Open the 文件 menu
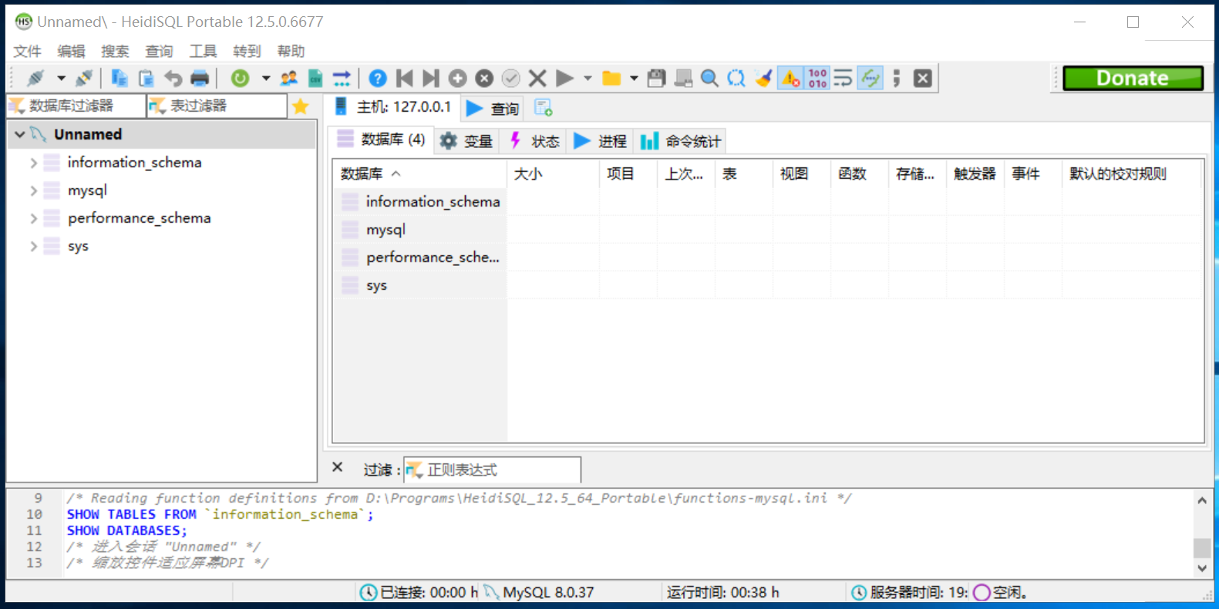This screenshot has height=609, width=1219. tap(27, 51)
